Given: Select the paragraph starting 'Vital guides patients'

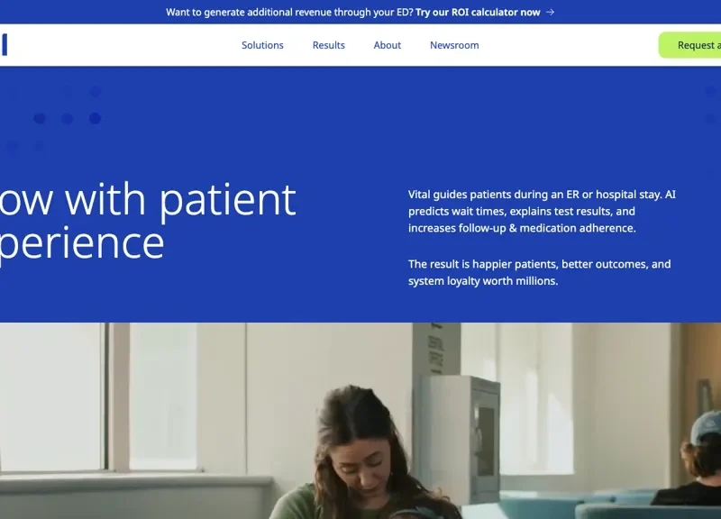Looking at the screenshot, I should pyautogui.click(x=542, y=211).
